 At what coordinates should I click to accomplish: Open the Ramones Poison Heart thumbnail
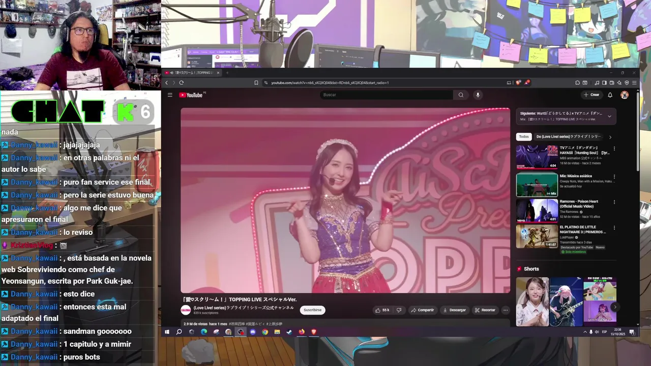pyautogui.click(x=537, y=210)
